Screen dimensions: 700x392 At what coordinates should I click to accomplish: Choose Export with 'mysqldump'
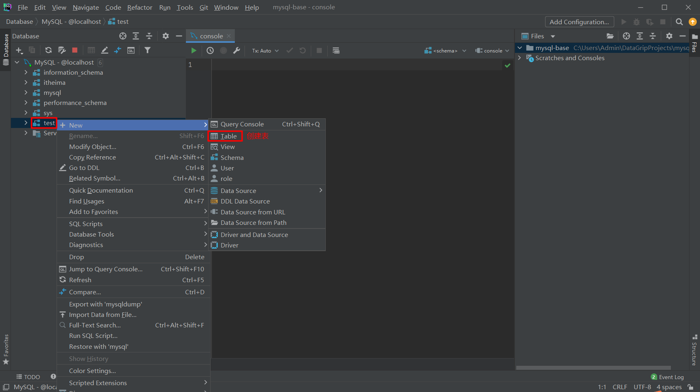point(133,304)
